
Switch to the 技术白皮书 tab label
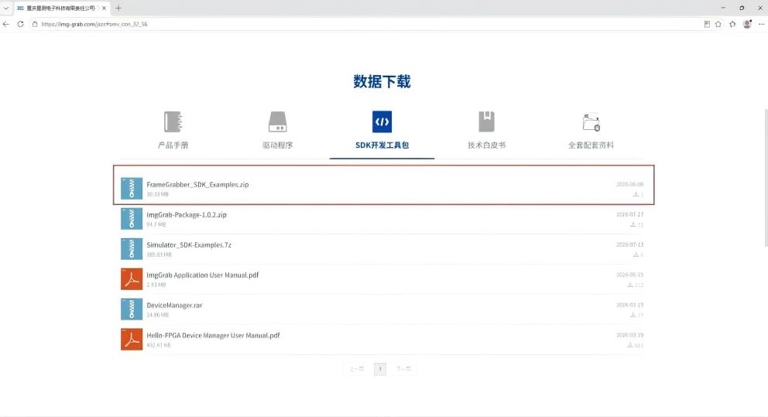tap(486, 145)
